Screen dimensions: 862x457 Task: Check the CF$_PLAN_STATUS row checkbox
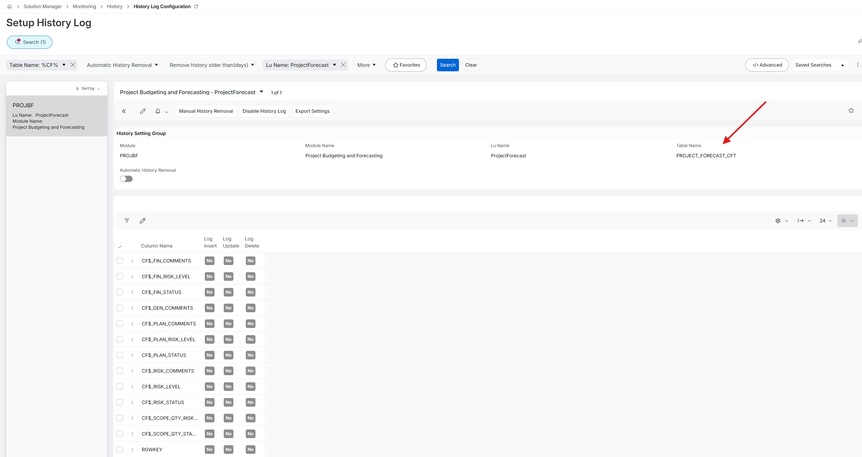coord(120,355)
